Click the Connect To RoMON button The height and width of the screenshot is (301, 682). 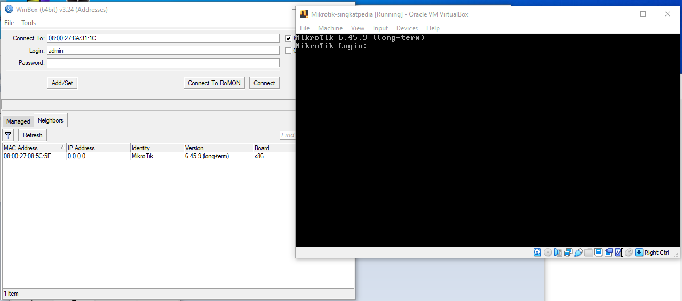pos(214,83)
